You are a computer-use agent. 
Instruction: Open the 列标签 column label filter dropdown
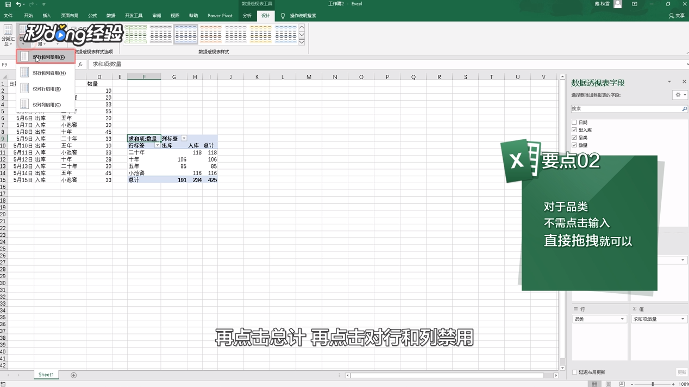coord(184,138)
